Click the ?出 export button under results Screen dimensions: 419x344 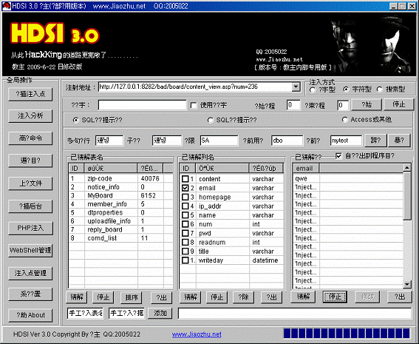[400, 297]
